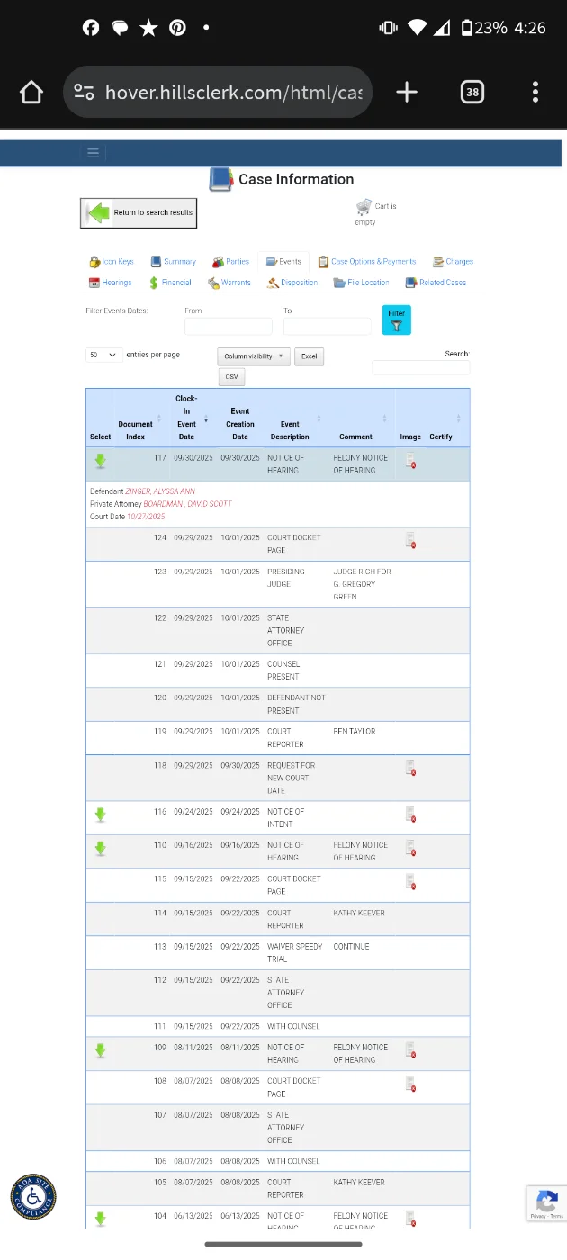Click Return to search results button
The width and height of the screenshot is (567, 1260).
coord(139,213)
